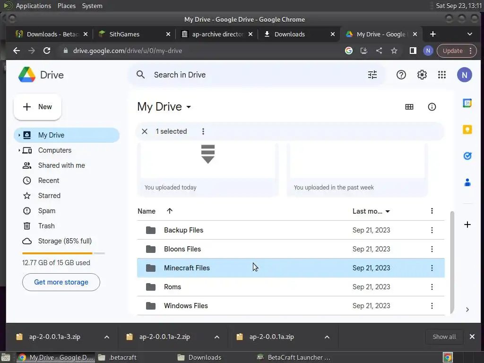The image size is (484, 363).
Task: Open Contacts side panel
Action: [x=467, y=182]
